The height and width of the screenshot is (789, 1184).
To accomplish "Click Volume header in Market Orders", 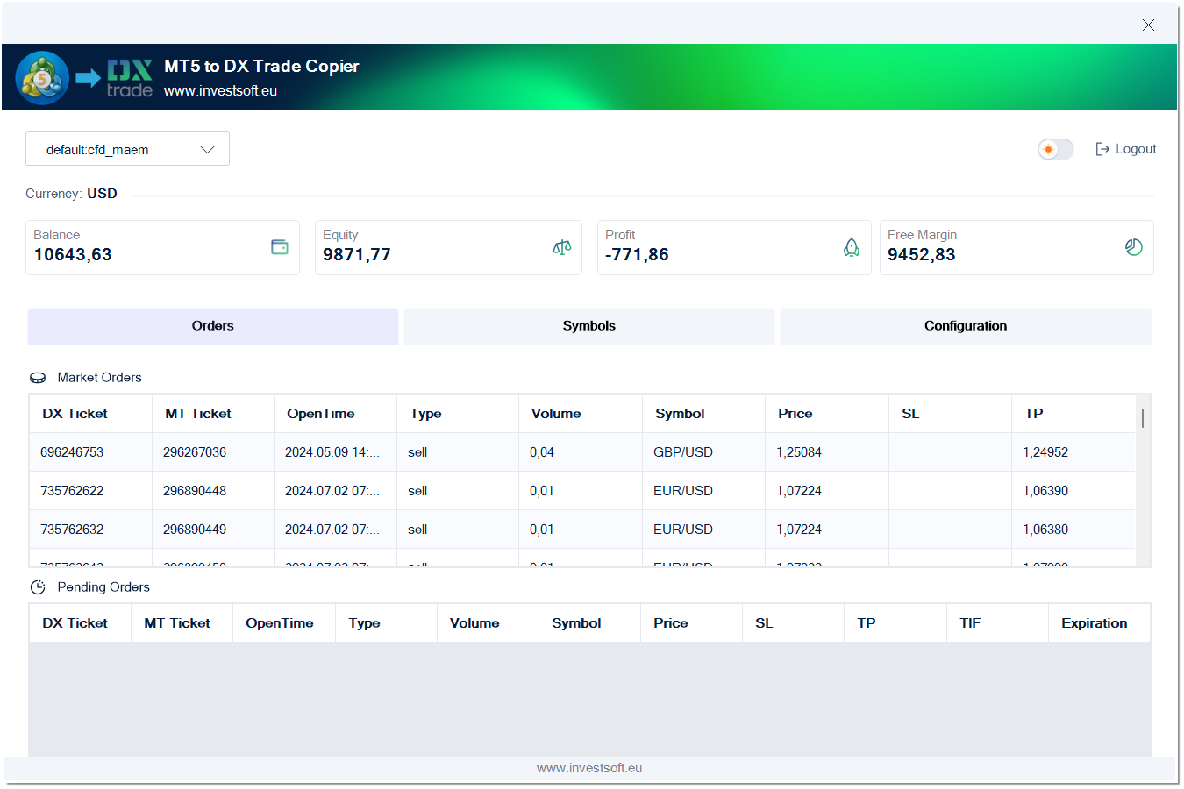I will (581, 414).
